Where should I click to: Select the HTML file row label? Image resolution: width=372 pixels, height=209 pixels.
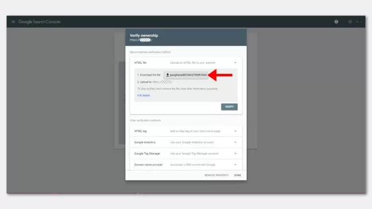[140, 63]
